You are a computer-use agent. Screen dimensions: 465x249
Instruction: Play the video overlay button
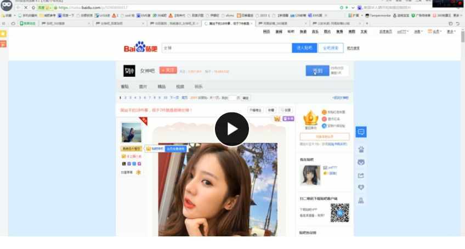point(232,129)
